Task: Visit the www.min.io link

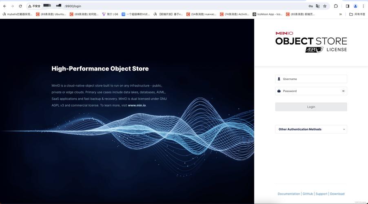Action: (x=137, y=105)
